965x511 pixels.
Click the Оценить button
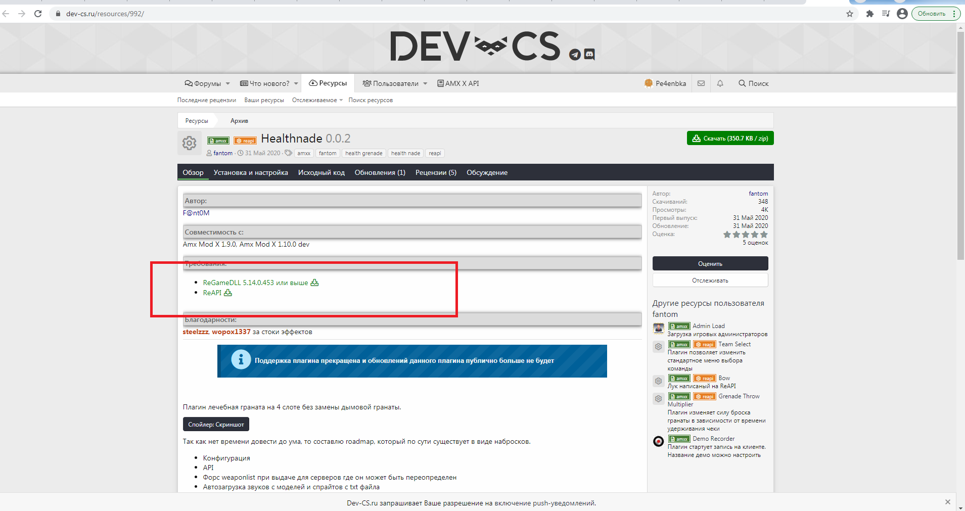tap(710, 263)
